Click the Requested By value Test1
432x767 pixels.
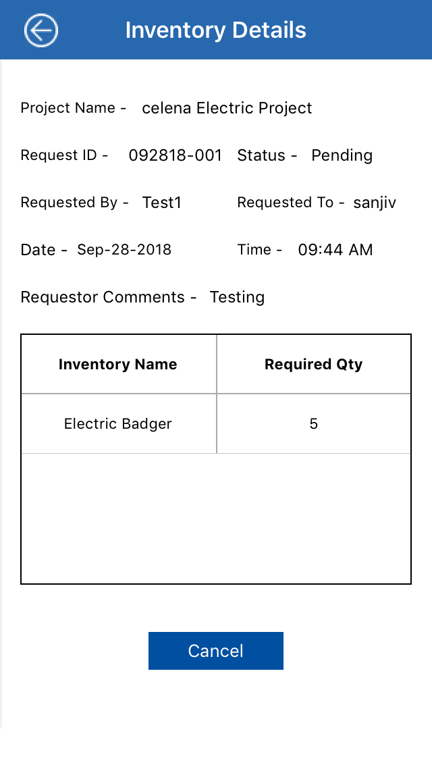pos(162,203)
